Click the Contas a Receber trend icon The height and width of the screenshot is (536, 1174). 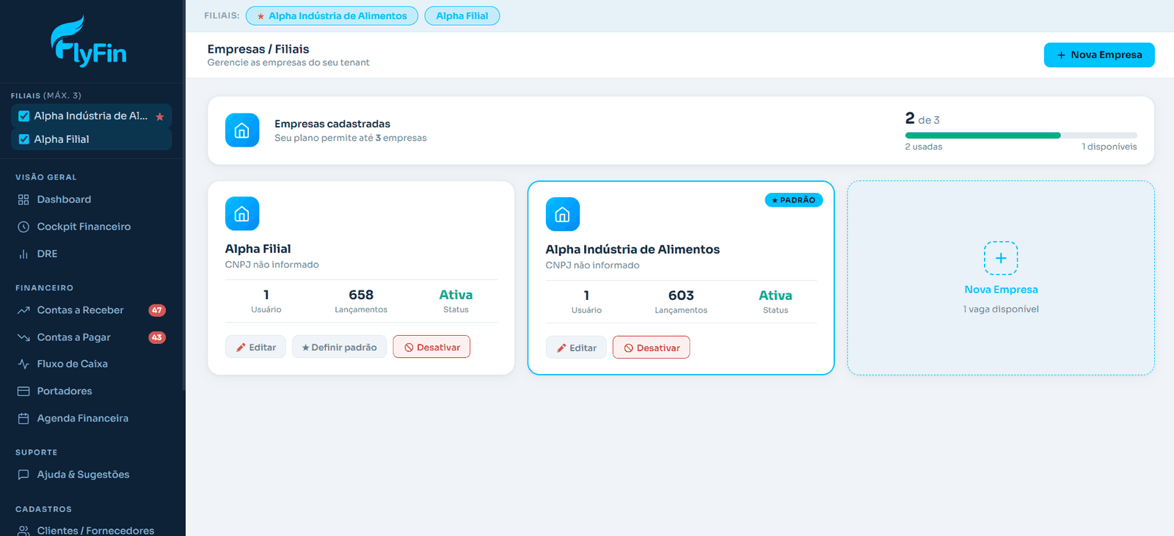(x=23, y=310)
